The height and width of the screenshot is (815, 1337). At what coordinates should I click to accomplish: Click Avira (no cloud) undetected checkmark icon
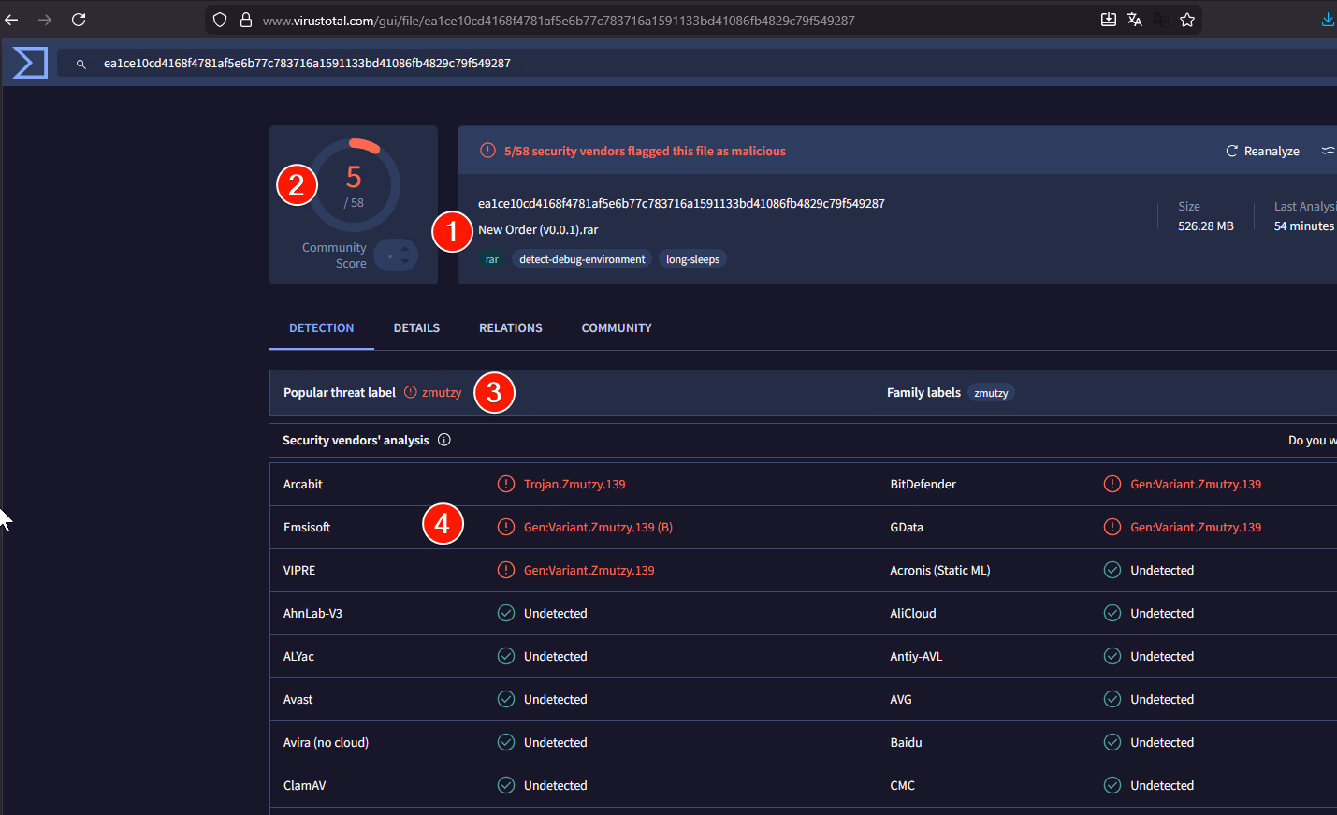coord(506,742)
